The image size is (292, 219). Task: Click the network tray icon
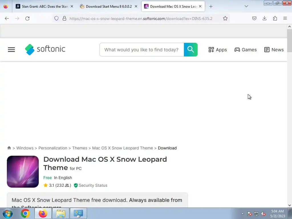[x=256, y=214]
